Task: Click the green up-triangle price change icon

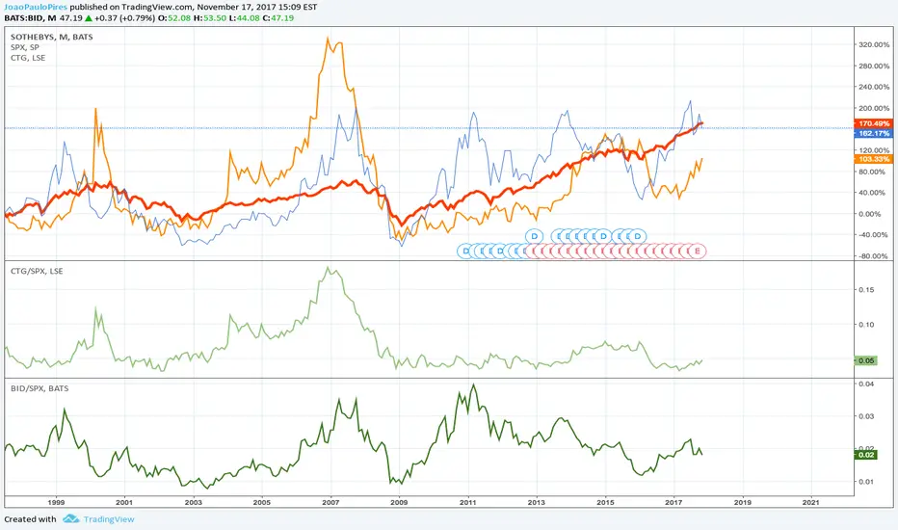Action: [89, 17]
